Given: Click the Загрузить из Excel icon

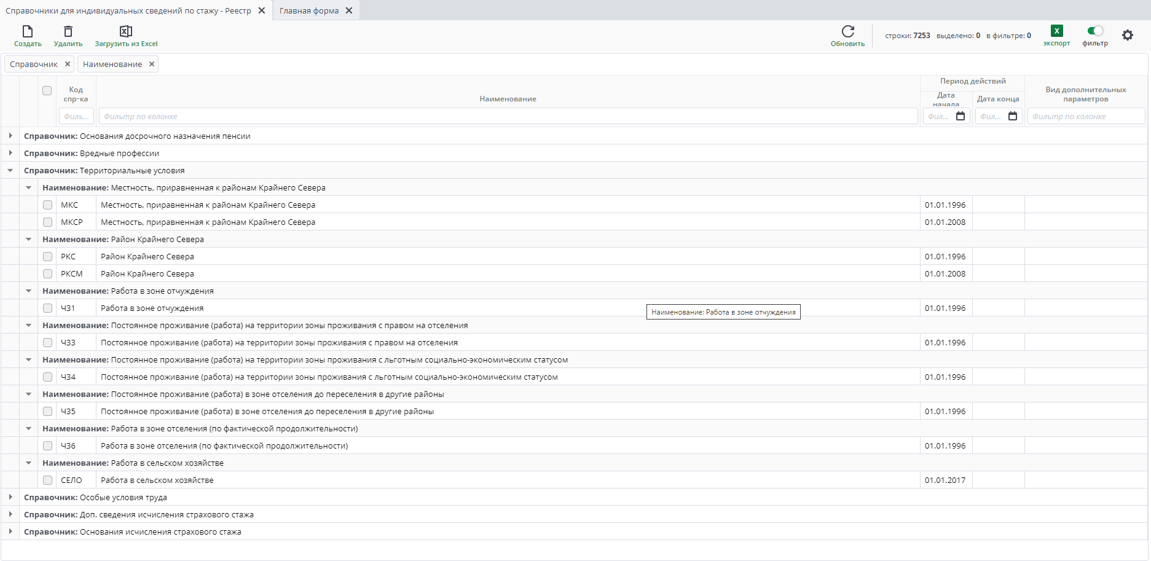Looking at the screenshot, I should pos(126,31).
